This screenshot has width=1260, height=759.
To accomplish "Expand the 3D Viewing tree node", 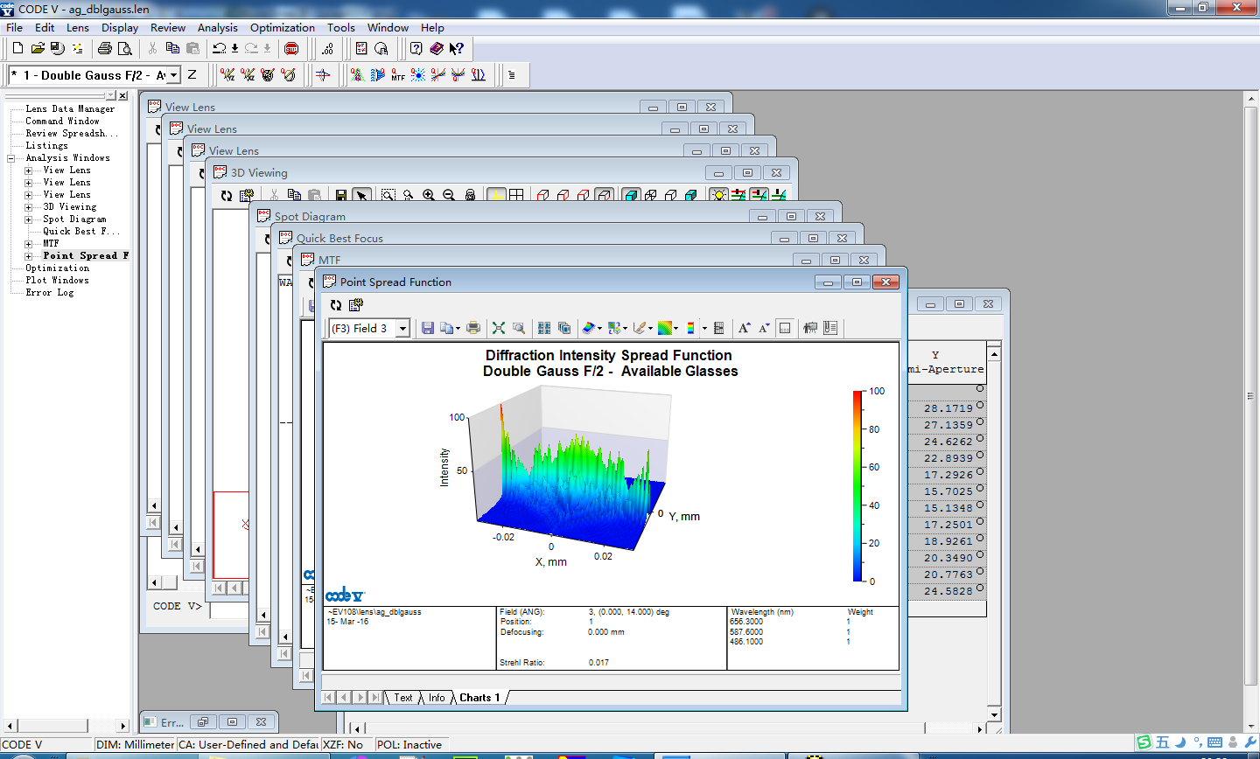I will (x=29, y=207).
